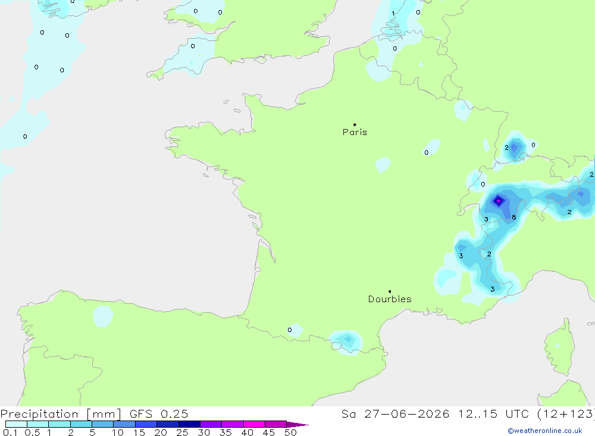The image size is (595, 436).
Task: Click legend scale label 50
Action: click(290, 432)
